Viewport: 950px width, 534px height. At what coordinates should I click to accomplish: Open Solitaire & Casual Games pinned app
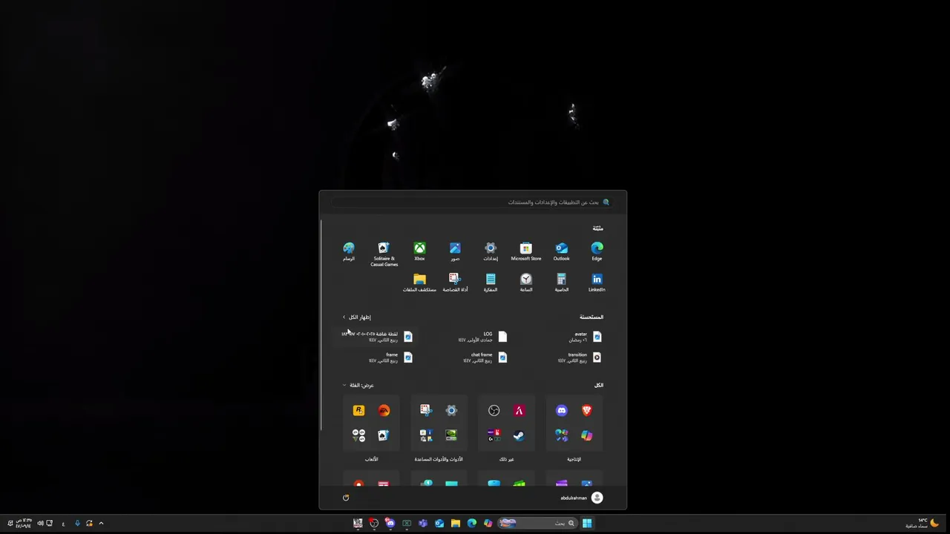click(384, 254)
